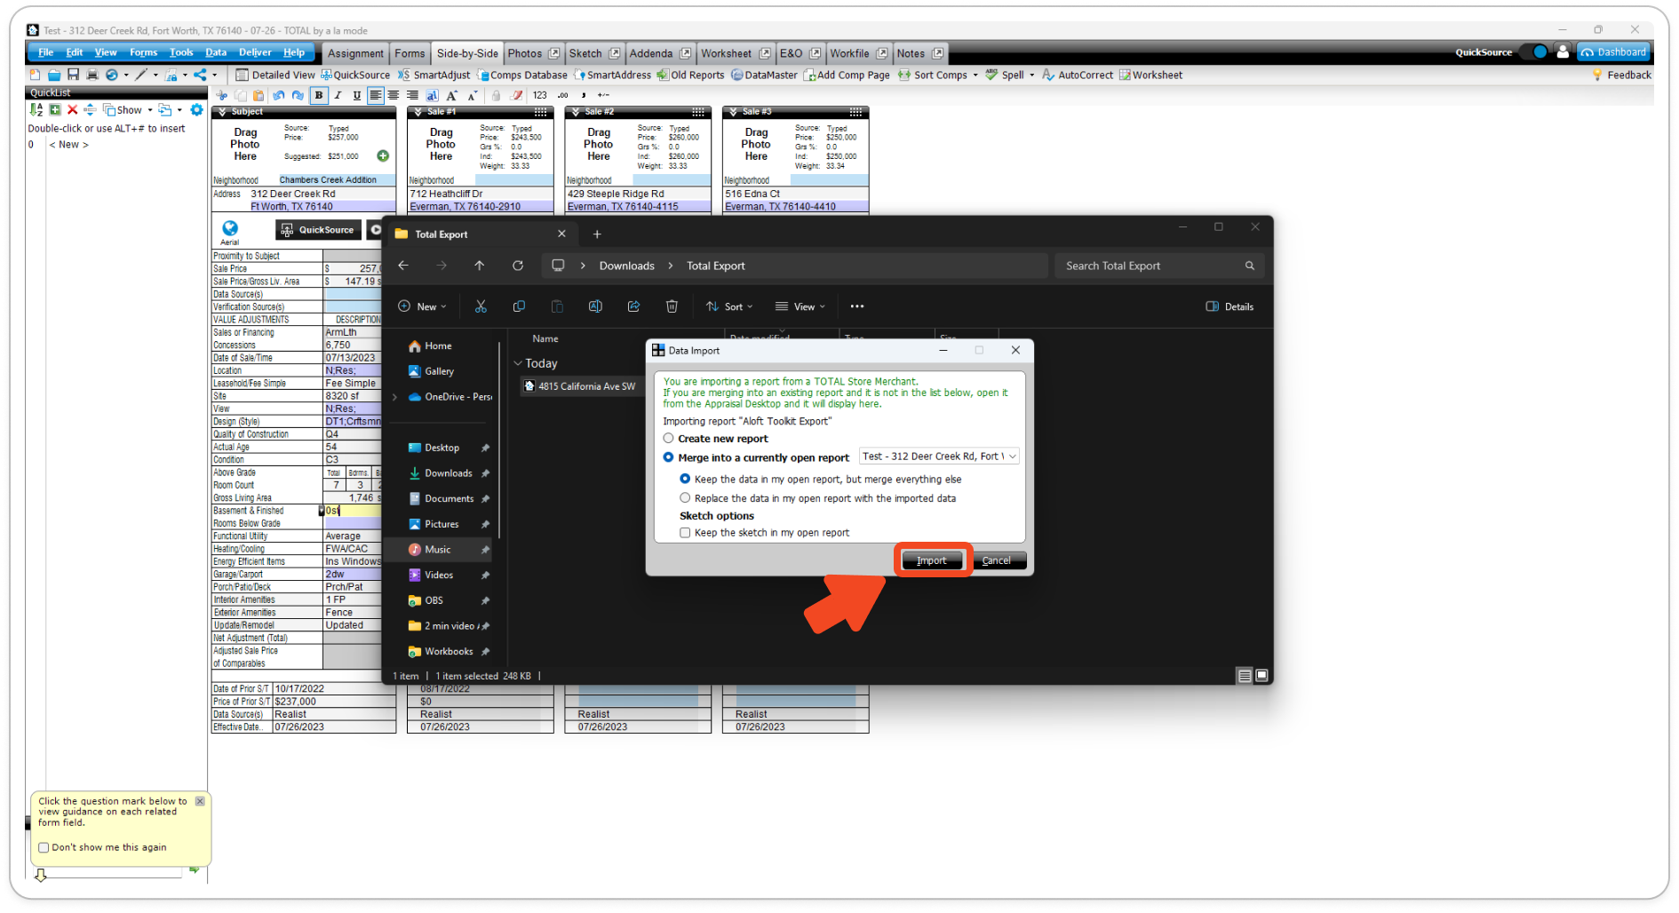This screenshot has width=1679, height=913.
Task: Toggle underline formatting in the text toolbar
Action: [357, 95]
